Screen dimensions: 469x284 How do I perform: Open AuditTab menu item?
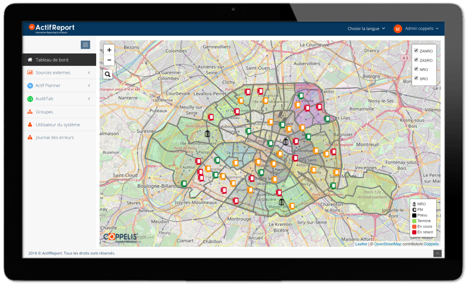tap(59, 99)
